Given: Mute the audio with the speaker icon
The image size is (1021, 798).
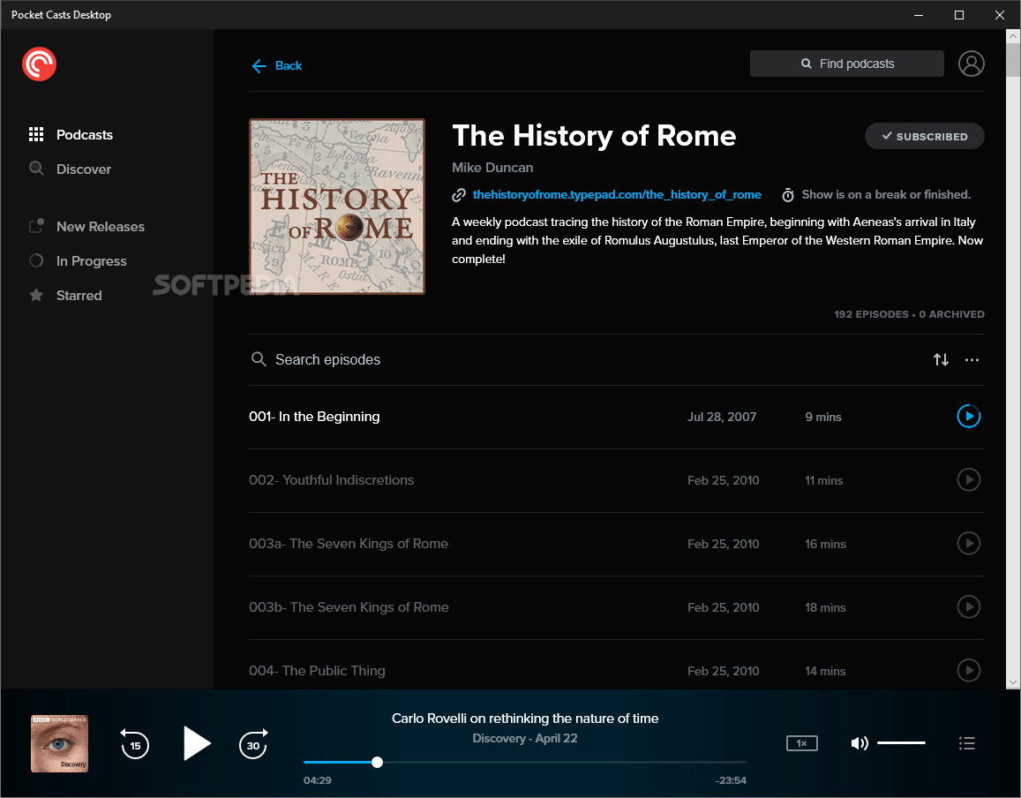Looking at the screenshot, I should (859, 743).
